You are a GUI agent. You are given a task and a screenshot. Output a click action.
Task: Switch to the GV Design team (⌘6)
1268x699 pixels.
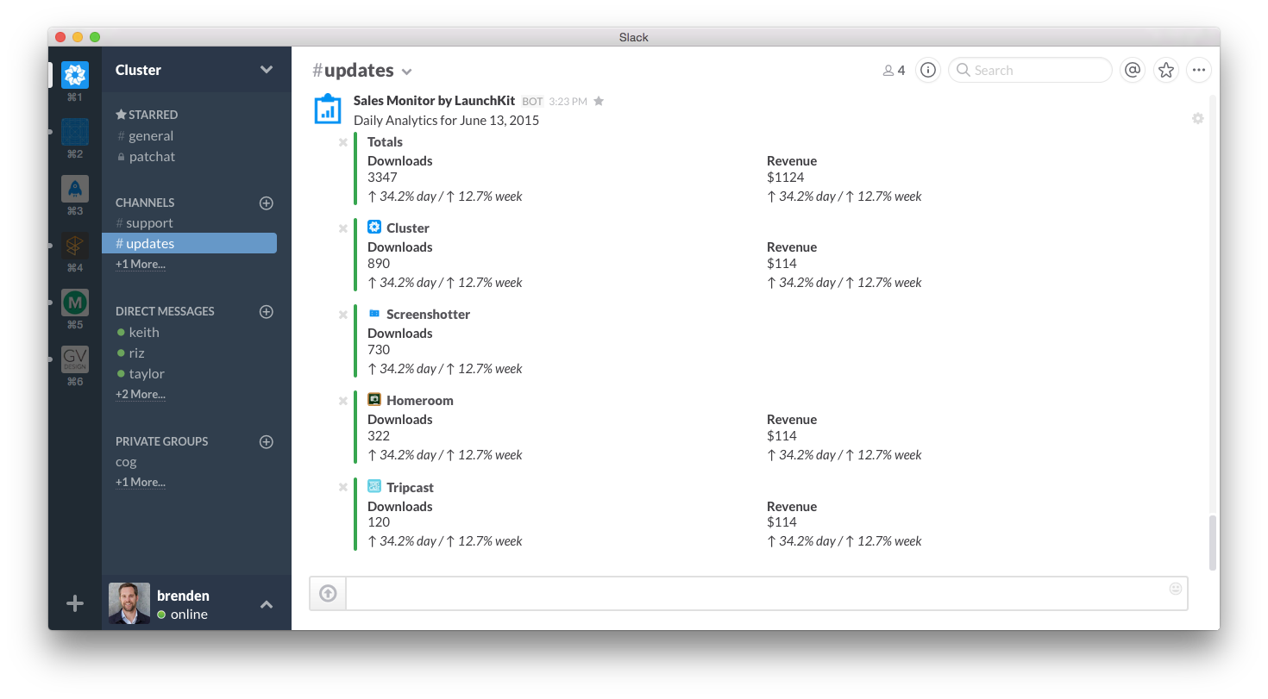pos(75,359)
